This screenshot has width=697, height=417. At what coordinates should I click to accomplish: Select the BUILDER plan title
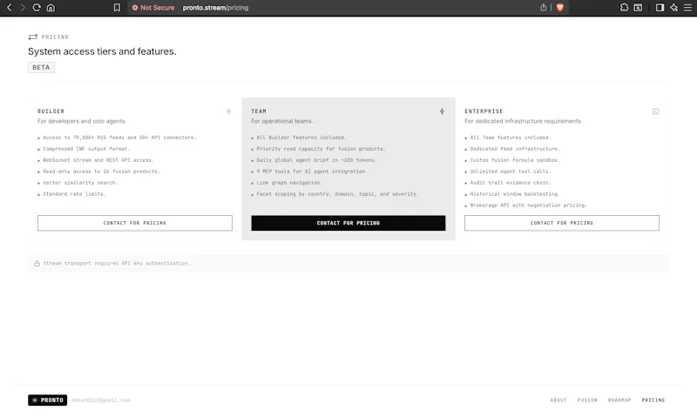(51, 111)
